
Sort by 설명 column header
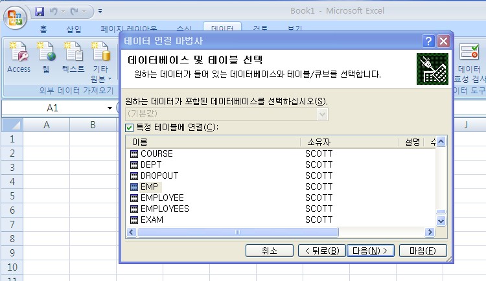coord(412,142)
